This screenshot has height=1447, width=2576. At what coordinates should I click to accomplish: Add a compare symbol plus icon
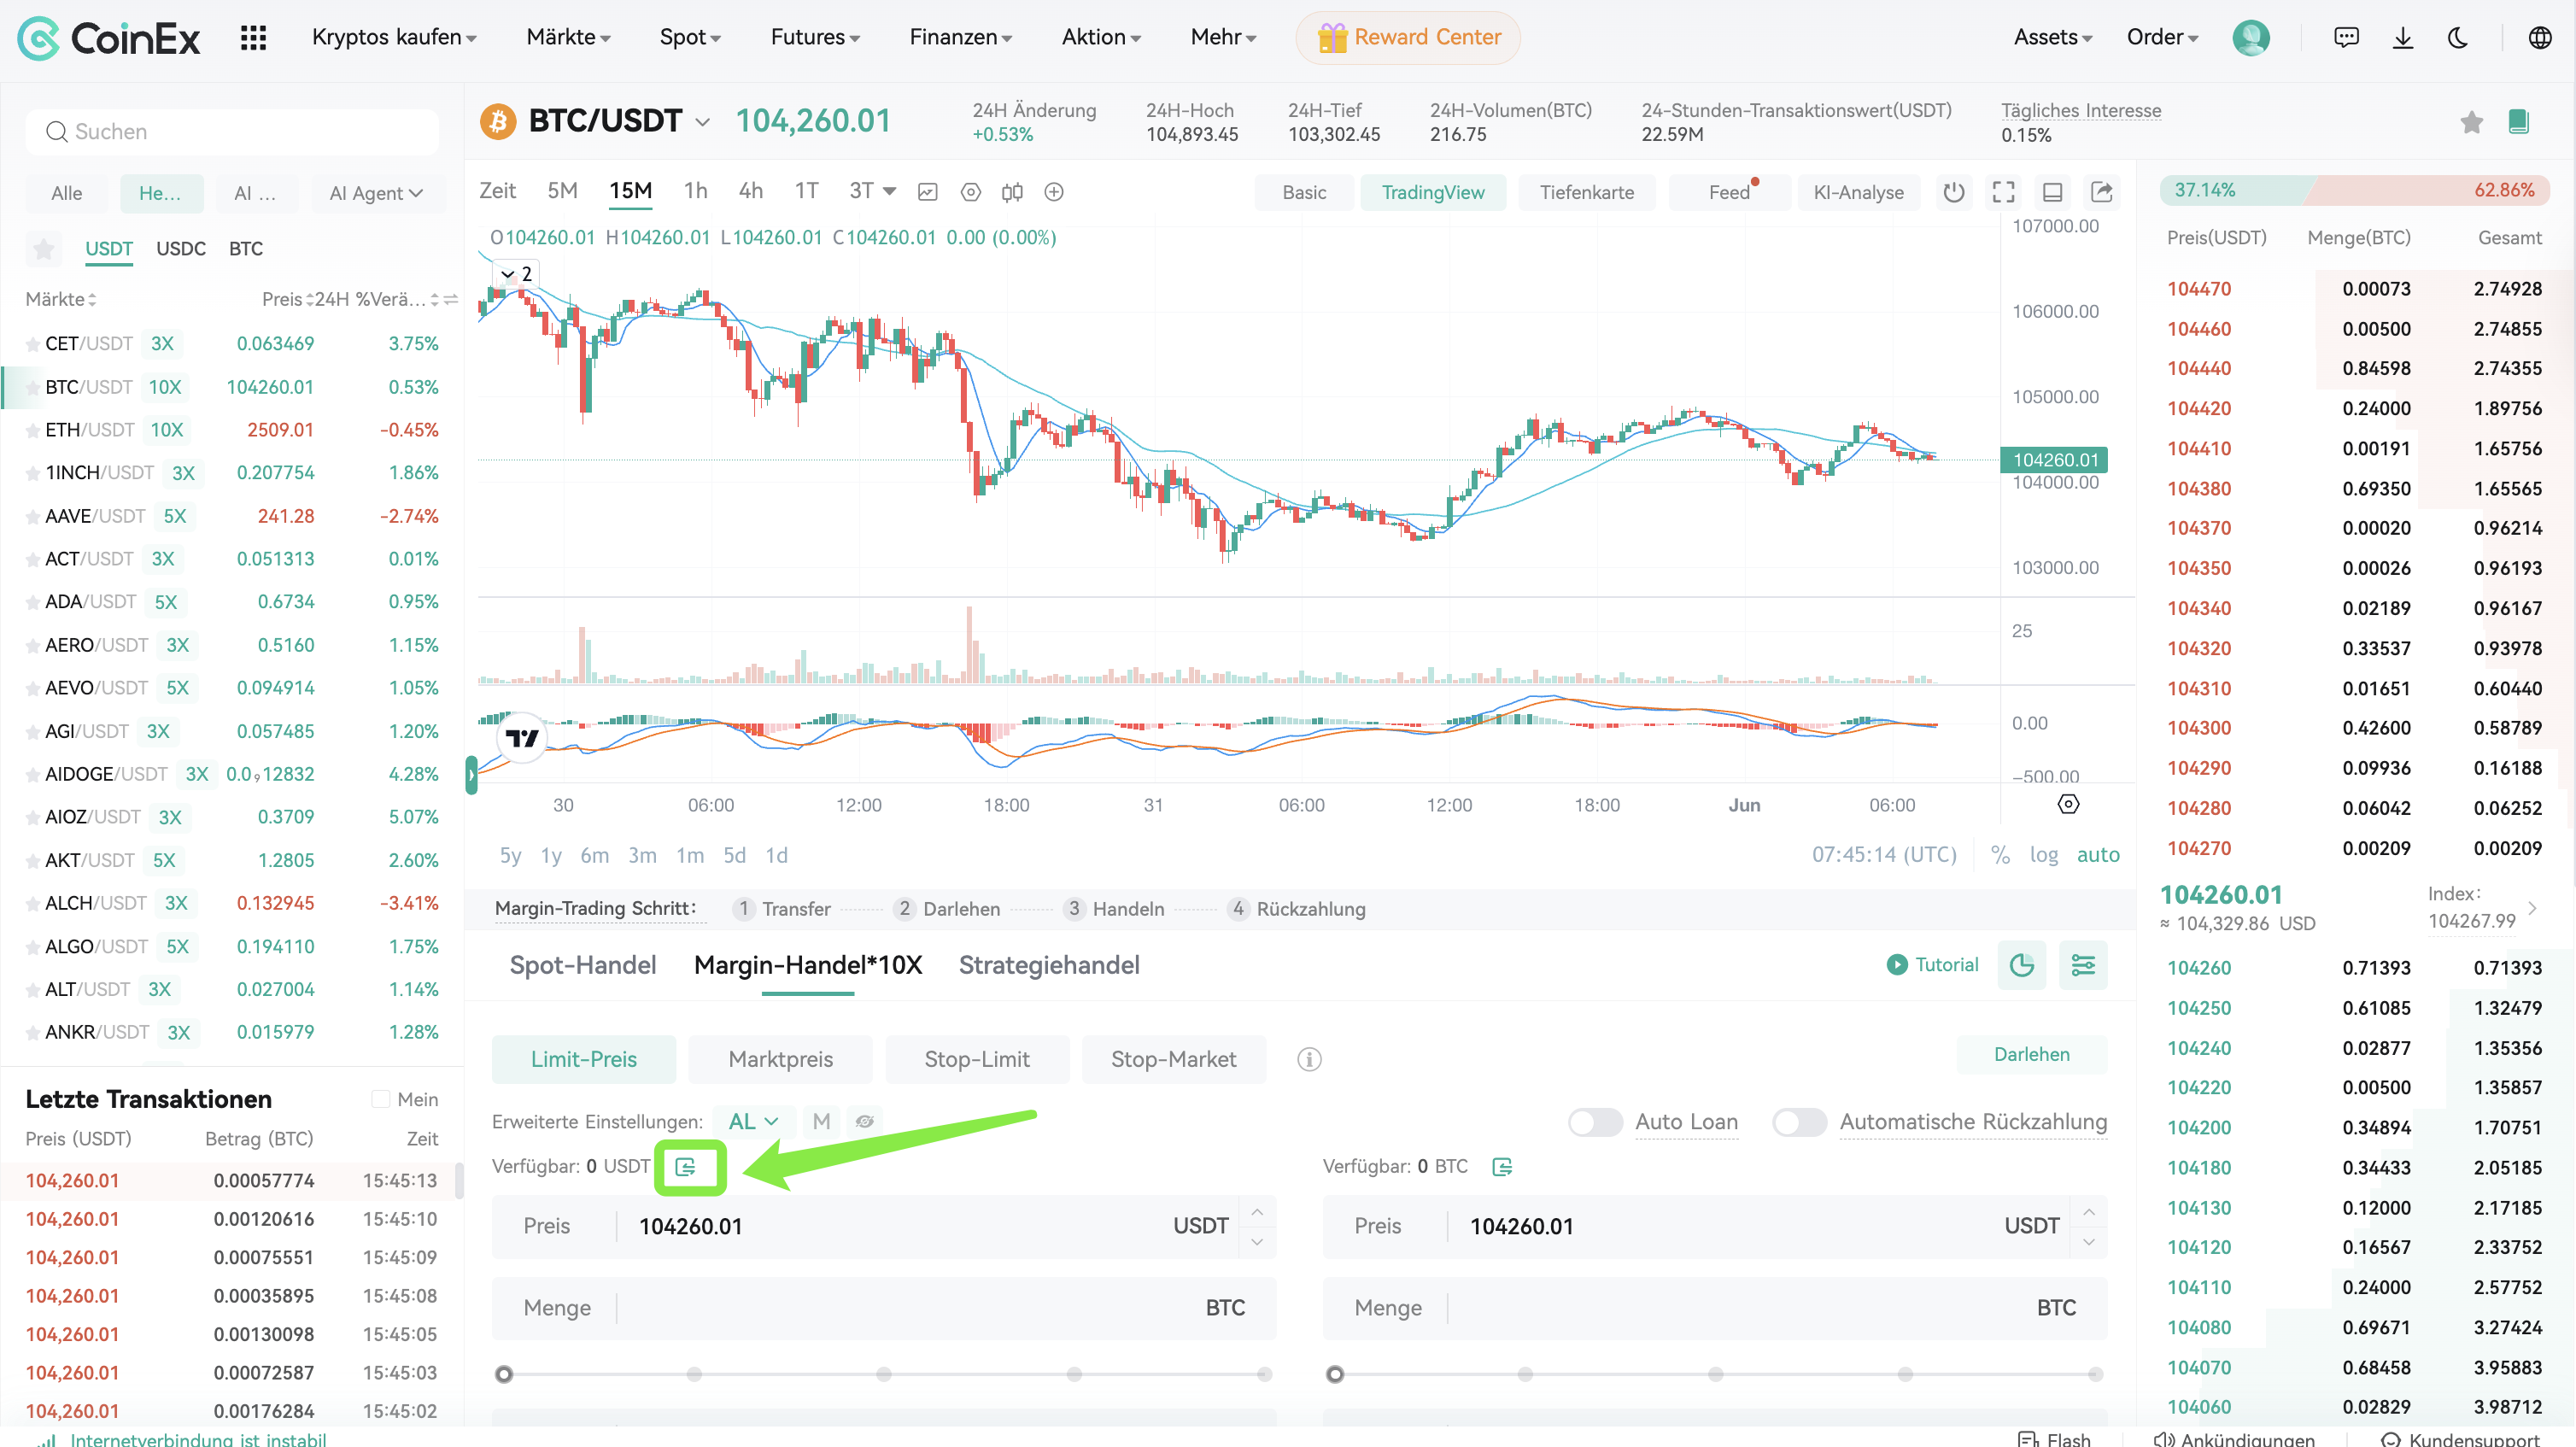click(1054, 192)
